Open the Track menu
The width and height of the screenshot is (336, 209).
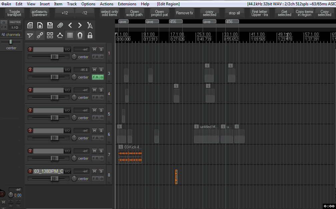[x=72, y=4]
